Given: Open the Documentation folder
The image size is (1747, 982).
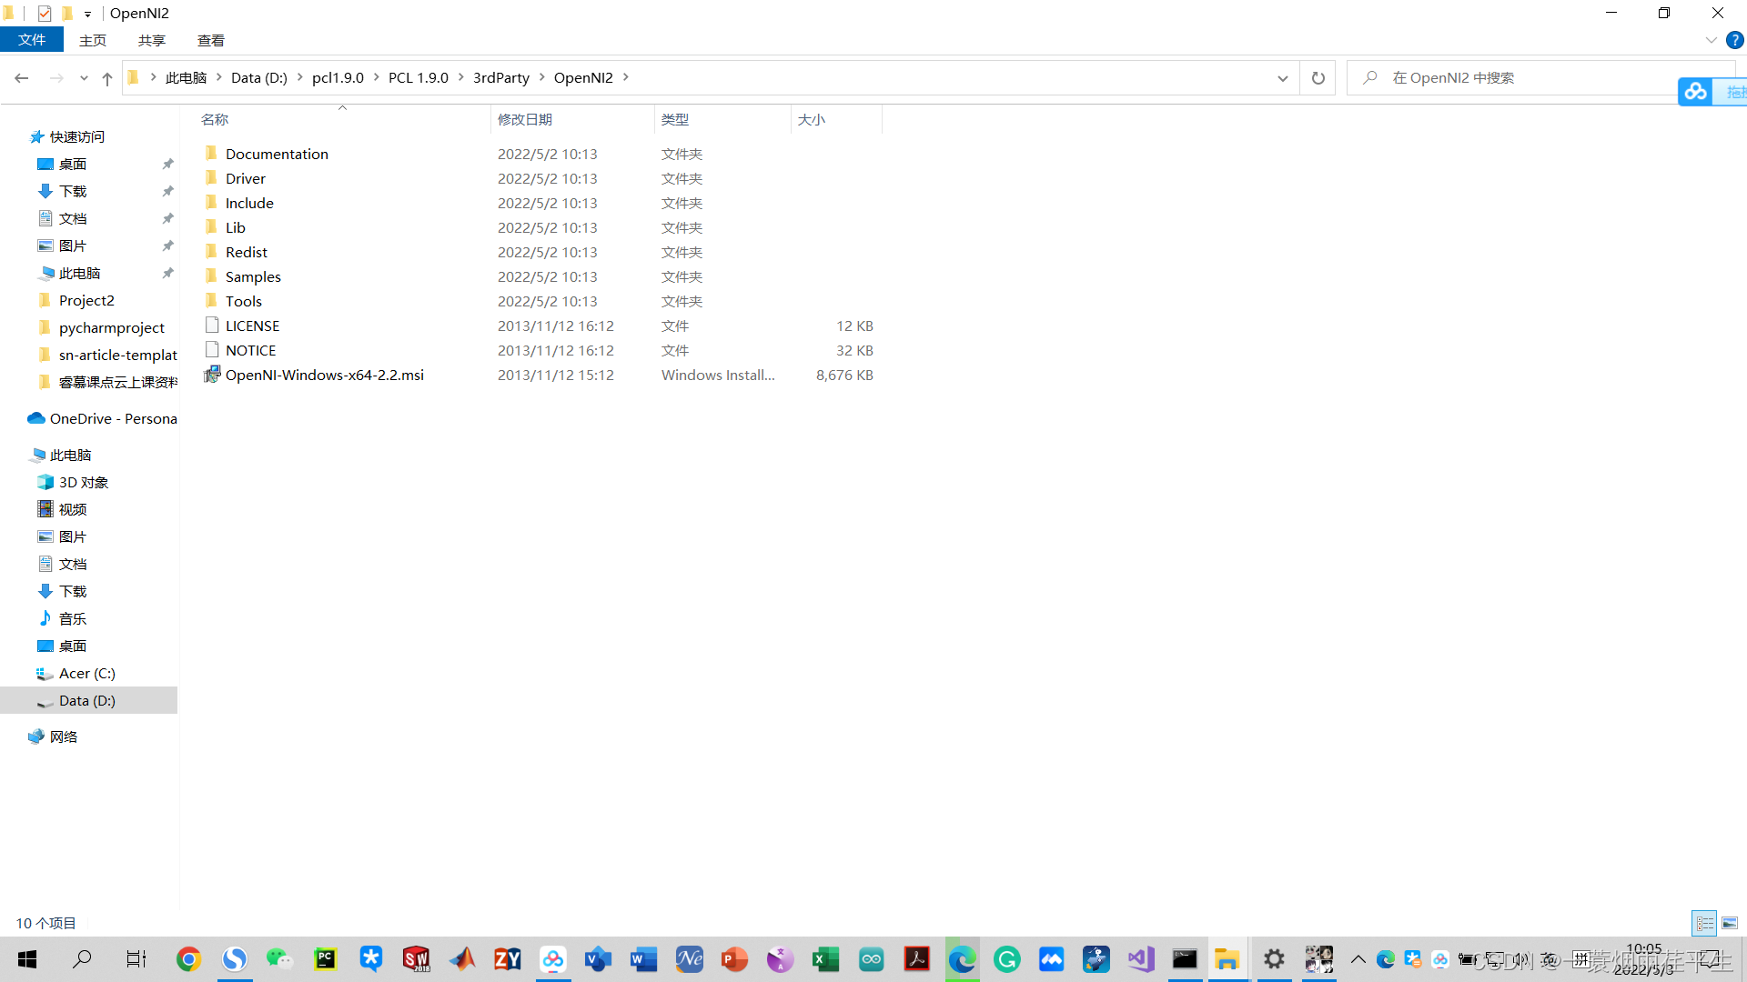Looking at the screenshot, I should [277, 154].
